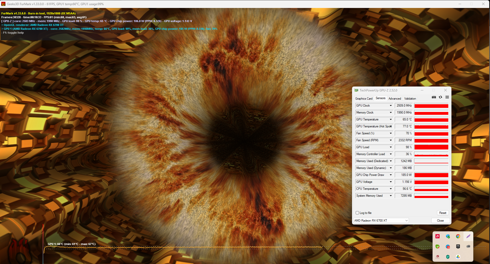Viewport: 490px width, 264px height.
Task: Click the 7295 MB system memory value
Action: 404,196
